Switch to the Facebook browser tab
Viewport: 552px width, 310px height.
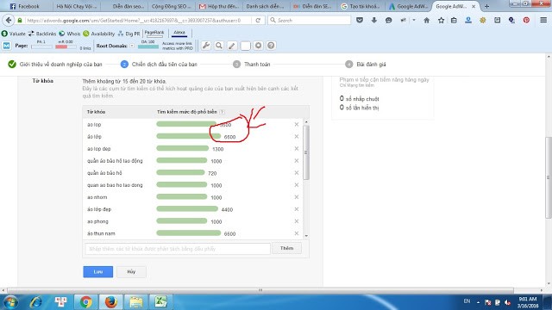(25, 6)
